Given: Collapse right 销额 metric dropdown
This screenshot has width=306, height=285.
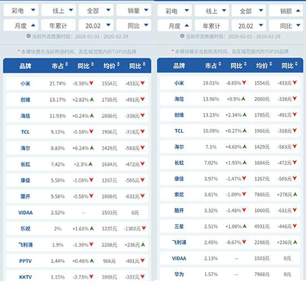Looking at the screenshot, I should (x=286, y=11).
